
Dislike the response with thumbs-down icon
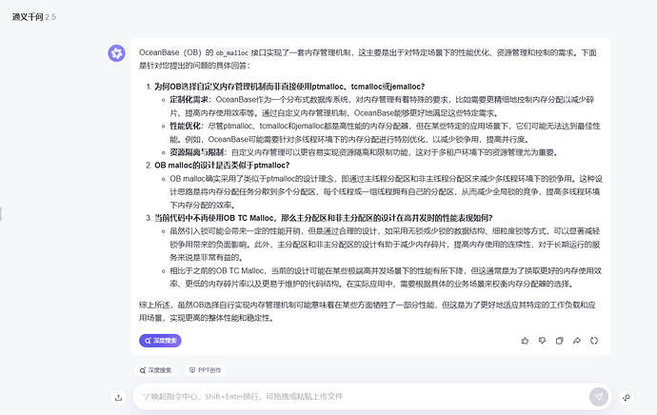tap(542, 341)
